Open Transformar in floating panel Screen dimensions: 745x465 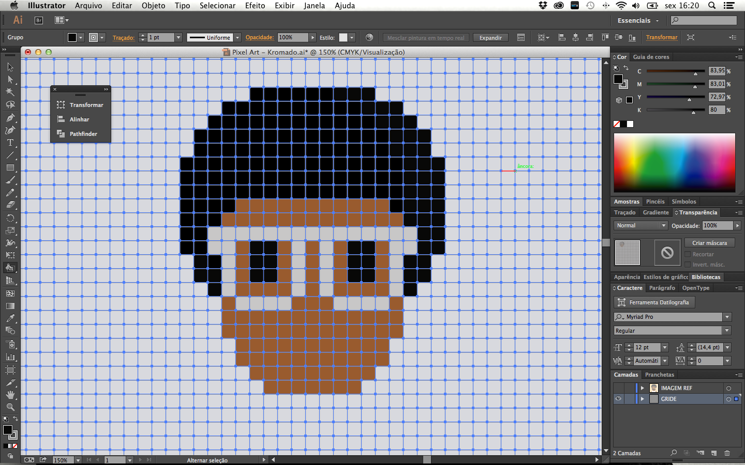point(81,105)
